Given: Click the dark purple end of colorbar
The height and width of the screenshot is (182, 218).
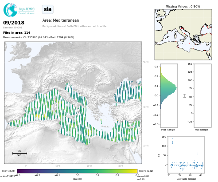Looking at the screenshot, I should click(19, 171).
